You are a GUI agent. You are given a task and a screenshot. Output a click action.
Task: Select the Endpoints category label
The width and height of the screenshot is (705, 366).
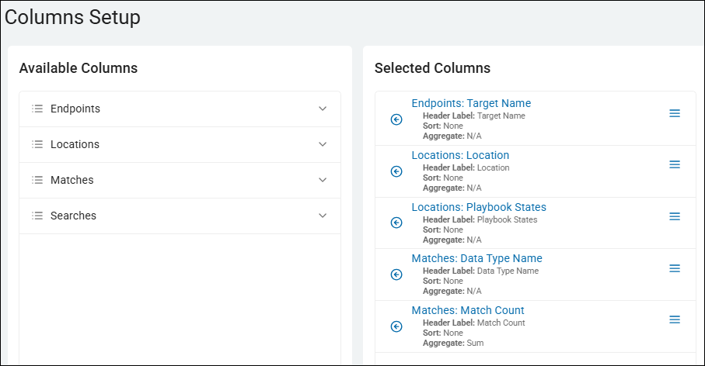coord(75,109)
